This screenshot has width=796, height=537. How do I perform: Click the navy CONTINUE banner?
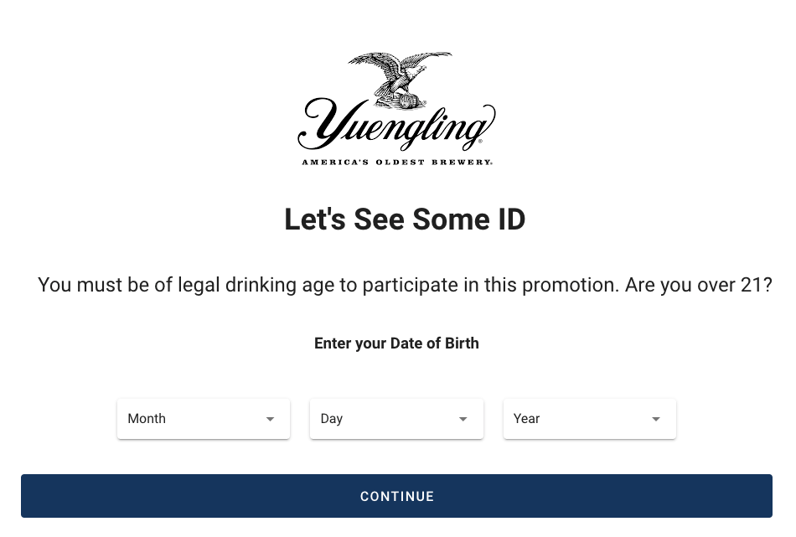click(x=396, y=496)
